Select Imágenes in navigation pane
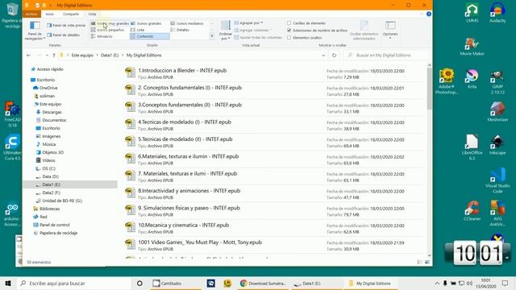This screenshot has height=290, width=516. click(x=51, y=136)
